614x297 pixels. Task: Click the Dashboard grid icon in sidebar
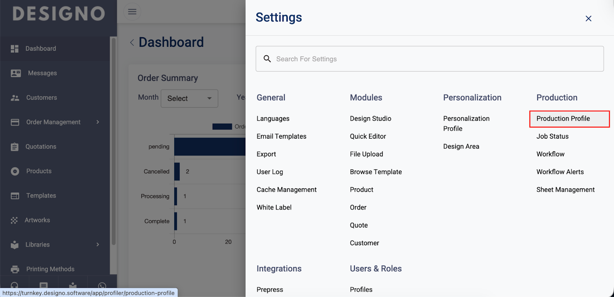(15, 49)
